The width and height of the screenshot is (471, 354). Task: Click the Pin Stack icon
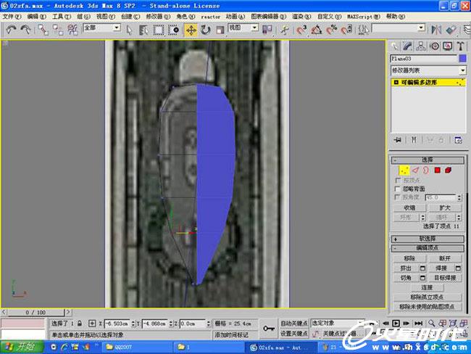(x=397, y=140)
